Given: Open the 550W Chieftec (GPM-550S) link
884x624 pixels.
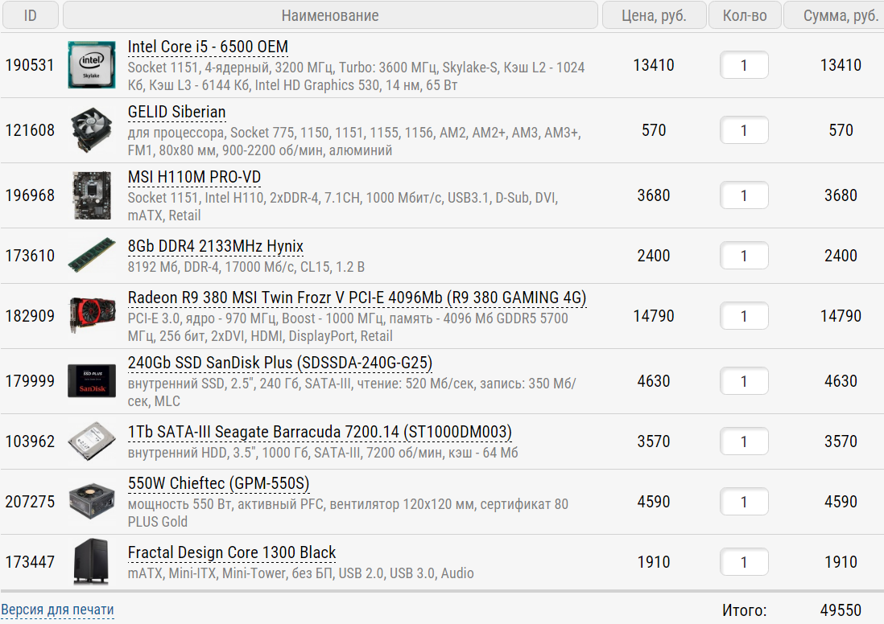Looking at the screenshot, I should (219, 483).
